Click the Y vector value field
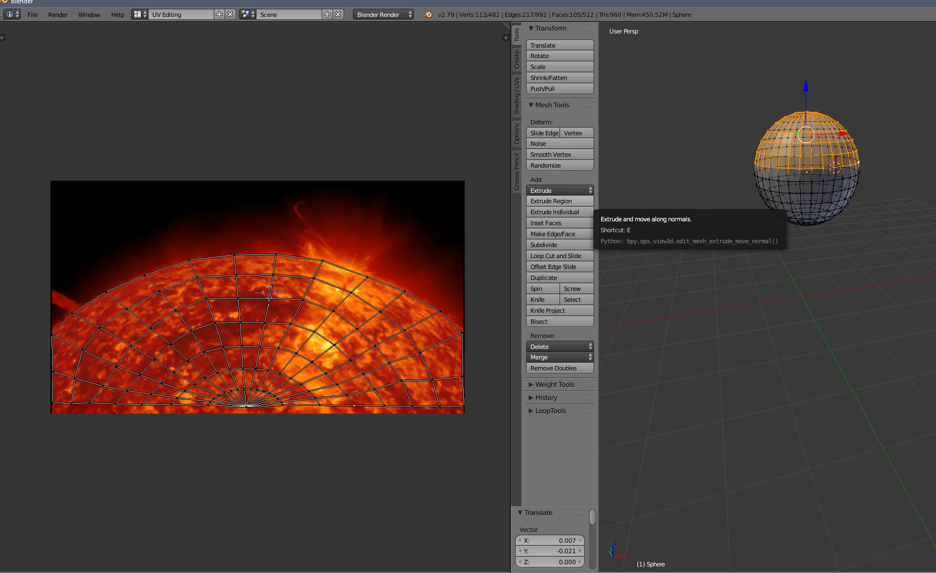This screenshot has height=573, width=936. click(x=550, y=551)
